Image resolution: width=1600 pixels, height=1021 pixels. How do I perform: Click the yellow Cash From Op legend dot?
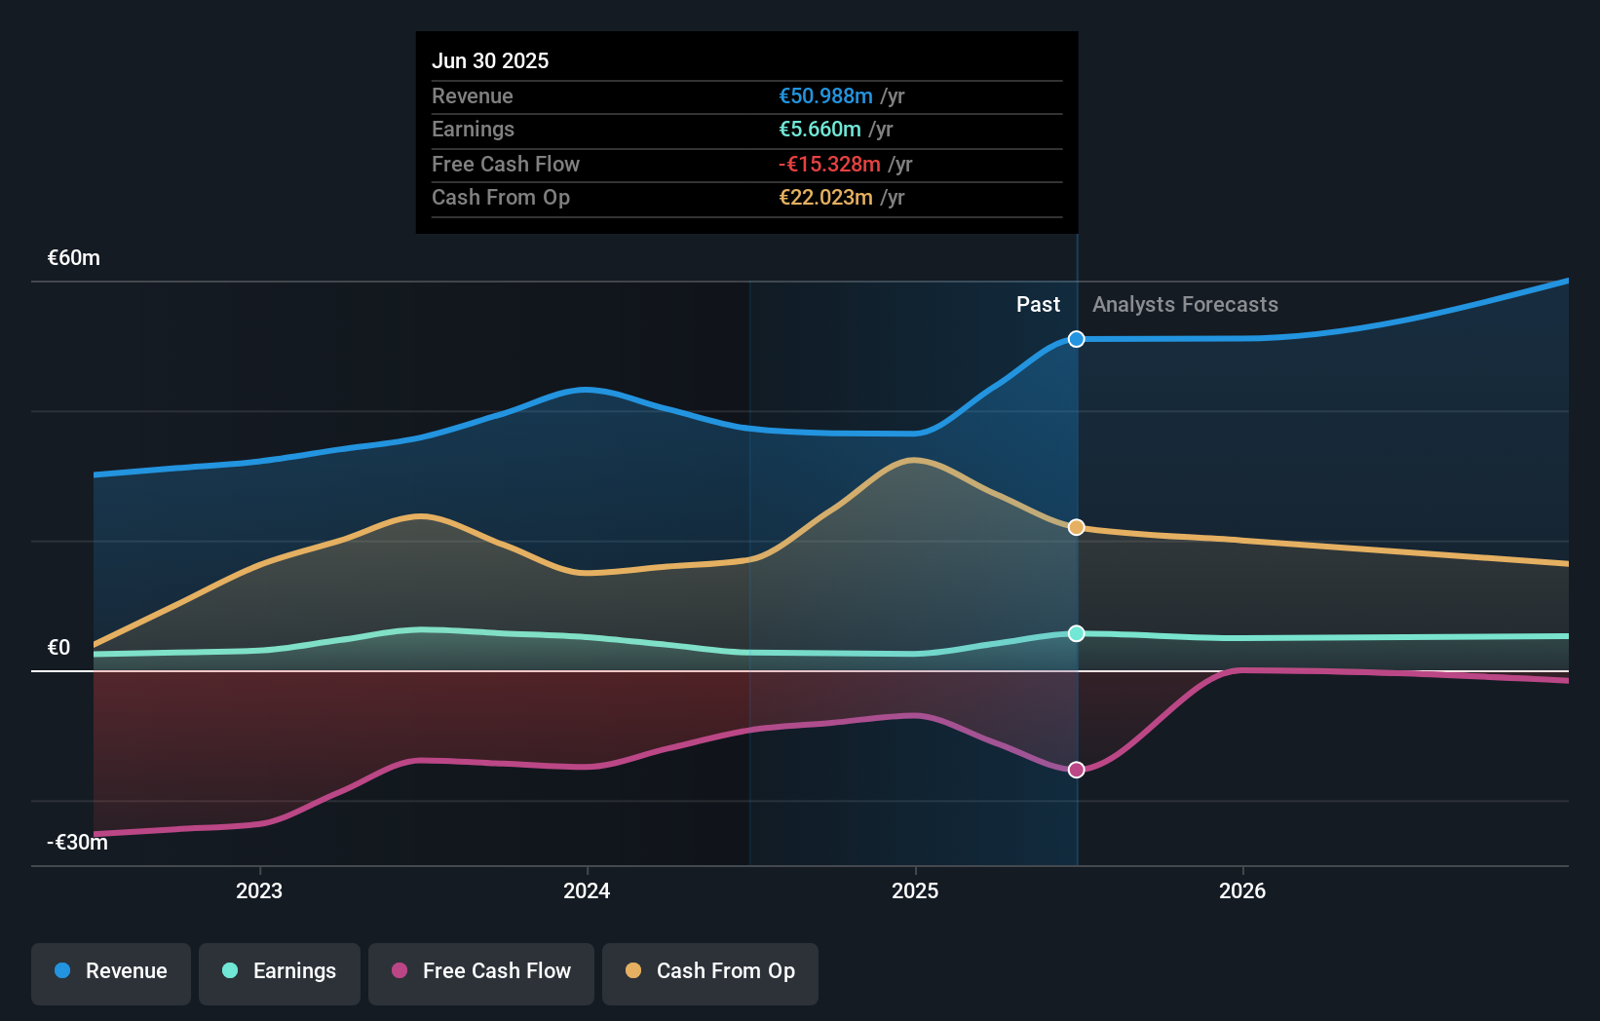pos(632,971)
